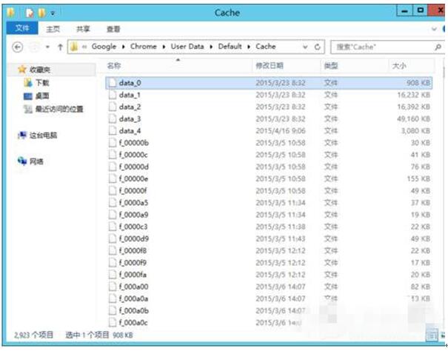Screen dimensions: 448x351
Task: Click Cache breadcrumb segment
Action: tap(265, 47)
